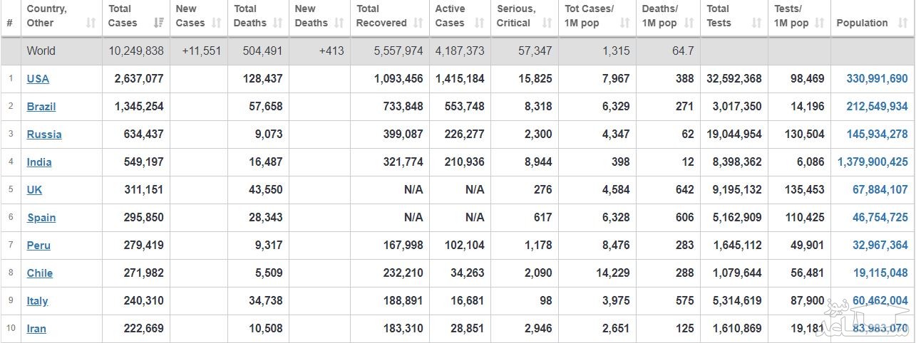Click Deaths/1M pop sort arrows
Viewport: 916px width, 343px height.
click(689, 23)
